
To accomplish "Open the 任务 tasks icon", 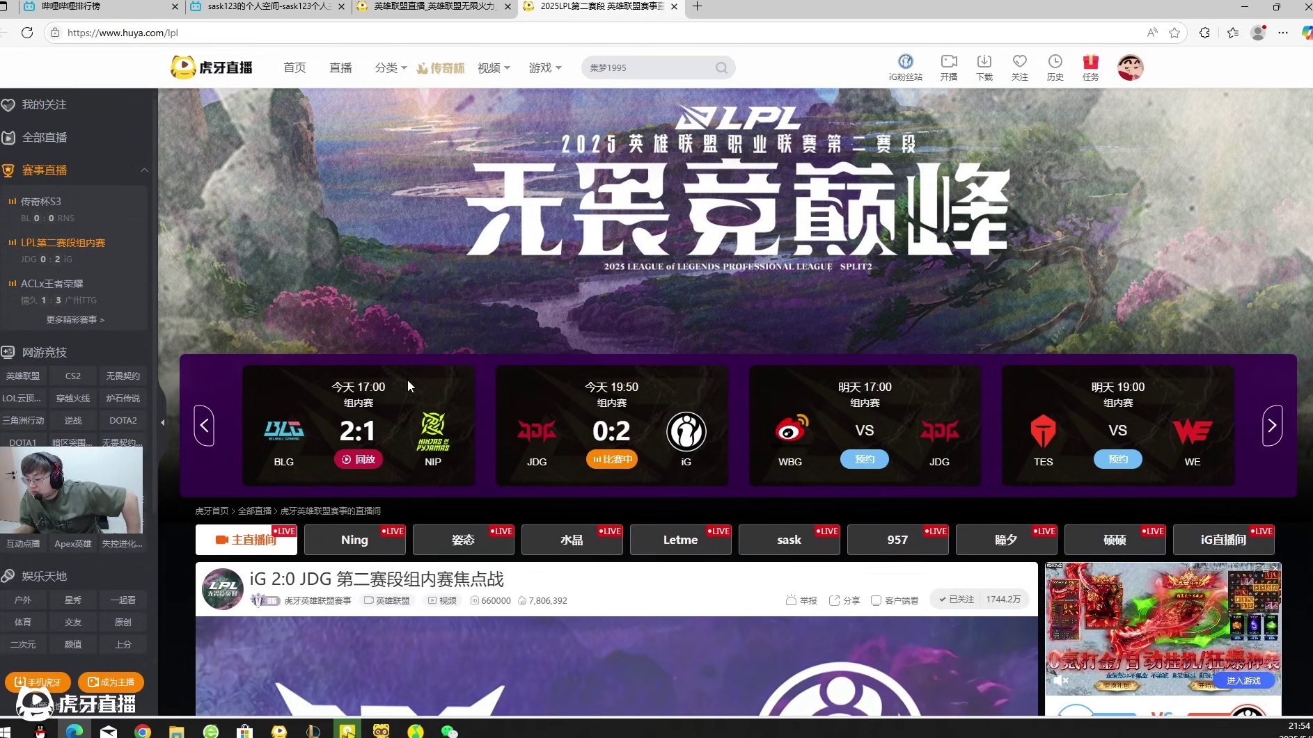I will click(1090, 61).
